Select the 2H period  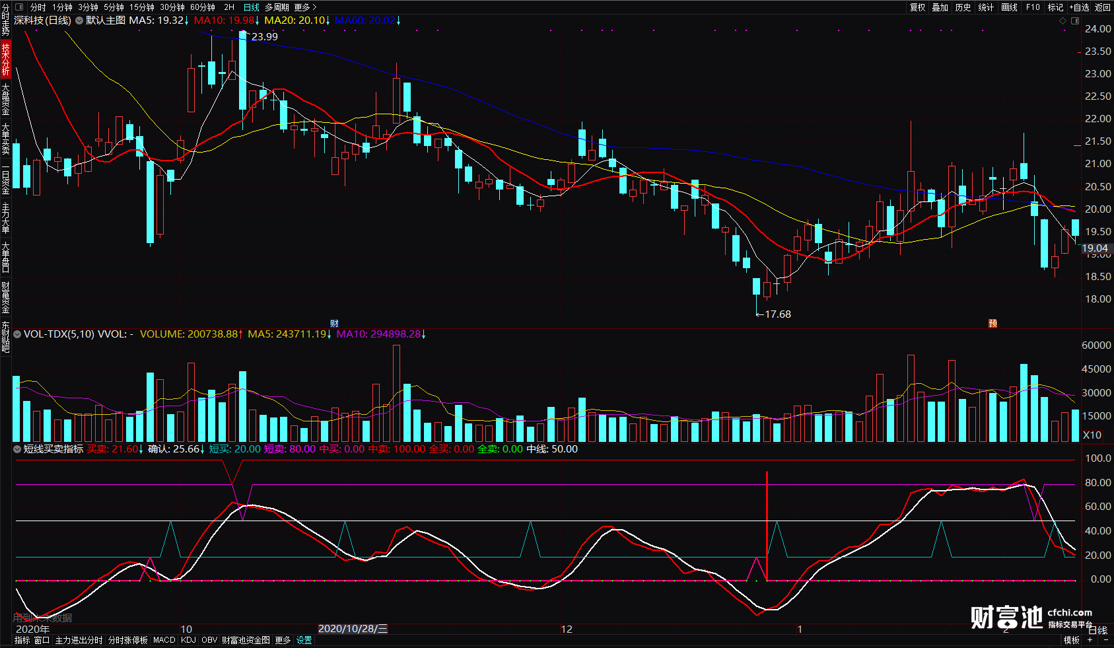point(229,7)
